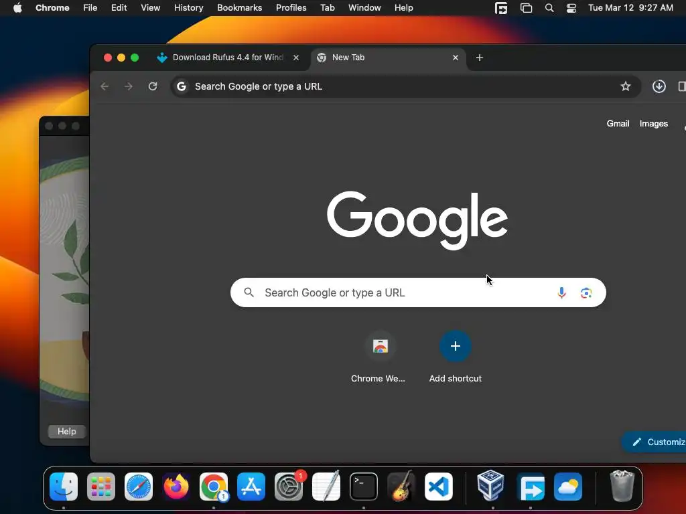The image size is (686, 514).
Task: Open the Tab menu
Action: click(x=327, y=8)
